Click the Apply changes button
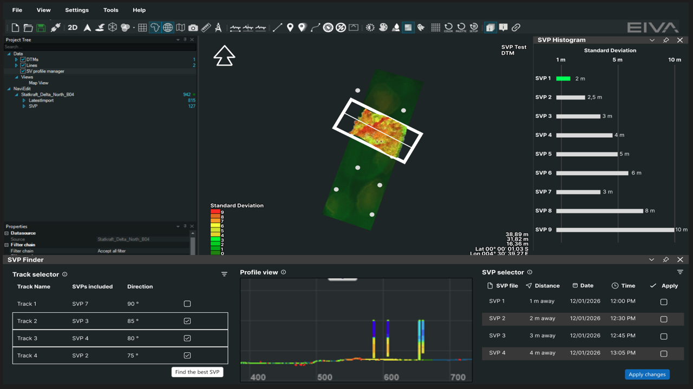Image resolution: width=693 pixels, height=389 pixels. (x=647, y=374)
